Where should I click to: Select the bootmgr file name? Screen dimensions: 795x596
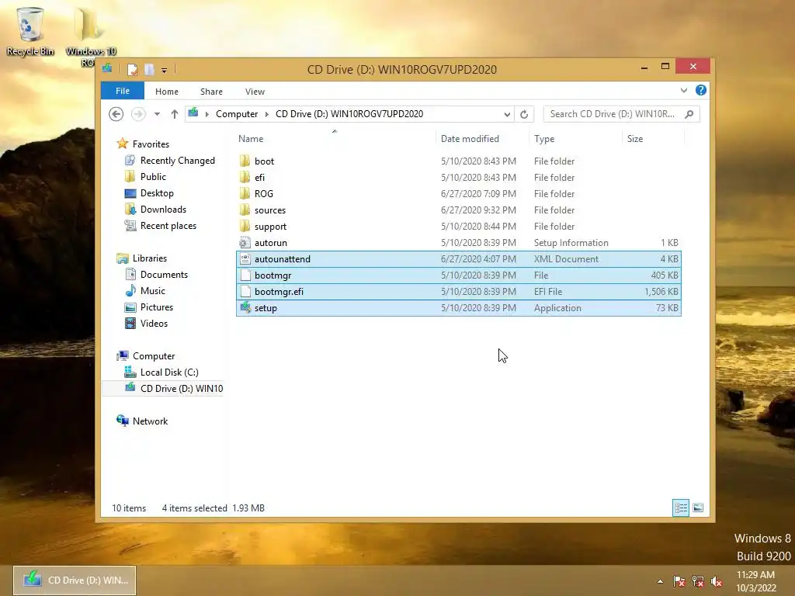coord(273,275)
